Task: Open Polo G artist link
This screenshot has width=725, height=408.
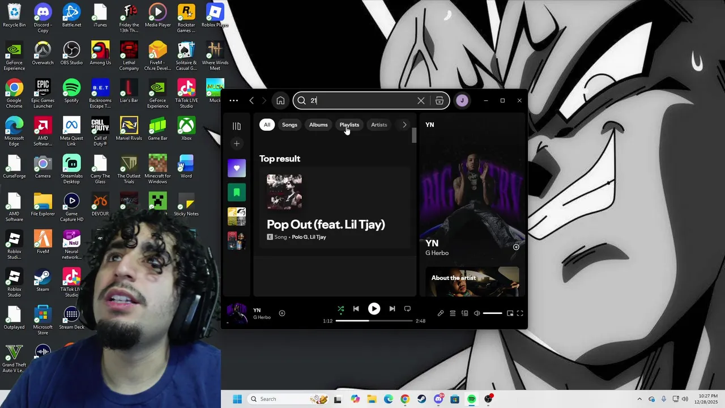Action: (298, 237)
